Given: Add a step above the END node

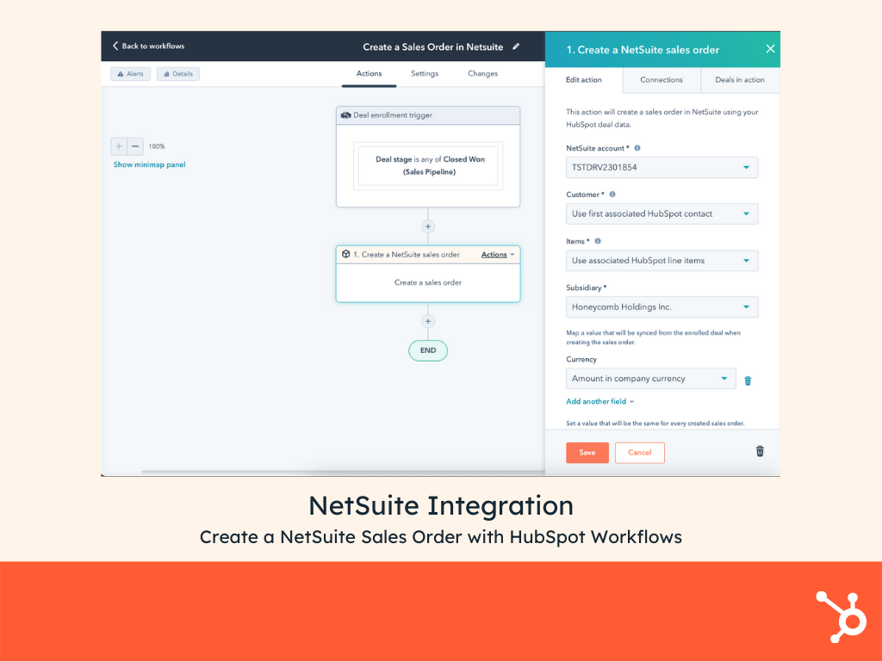Looking at the screenshot, I should 428,322.
